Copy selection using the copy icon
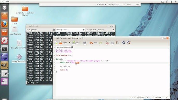Viewport: 178px width, 100px height. (112, 43)
